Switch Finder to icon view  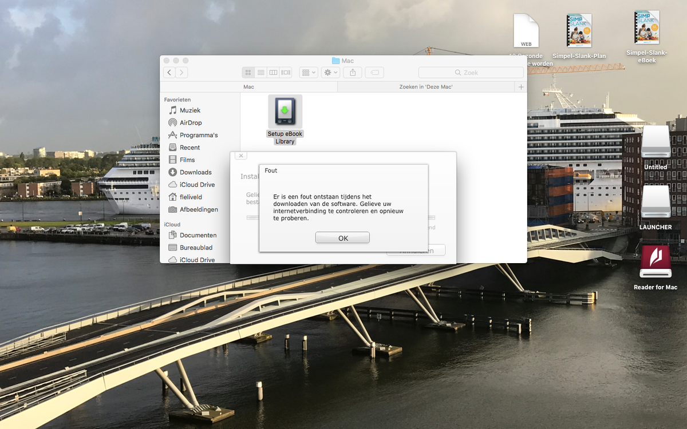pos(248,73)
